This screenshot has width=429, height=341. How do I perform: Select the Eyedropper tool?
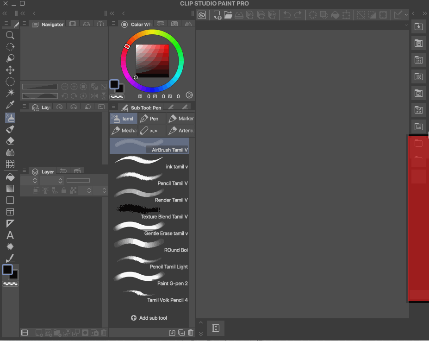pyautogui.click(x=10, y=105)
